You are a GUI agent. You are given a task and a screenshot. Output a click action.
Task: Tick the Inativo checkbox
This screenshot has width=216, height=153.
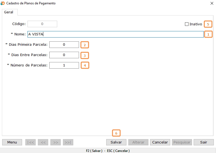[x=187, y=24]
